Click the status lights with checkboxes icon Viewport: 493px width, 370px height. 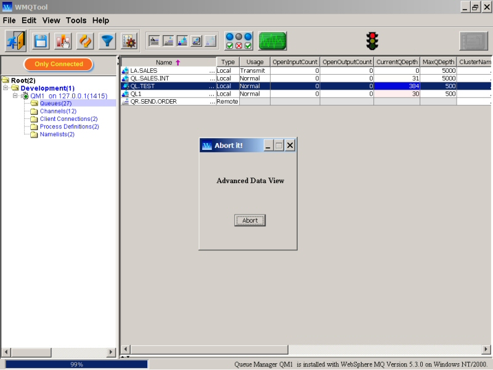pyautogui.click(x=238, y=41)
